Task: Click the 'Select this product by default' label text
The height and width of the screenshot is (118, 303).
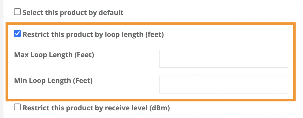Action: (x=73, y=12)
